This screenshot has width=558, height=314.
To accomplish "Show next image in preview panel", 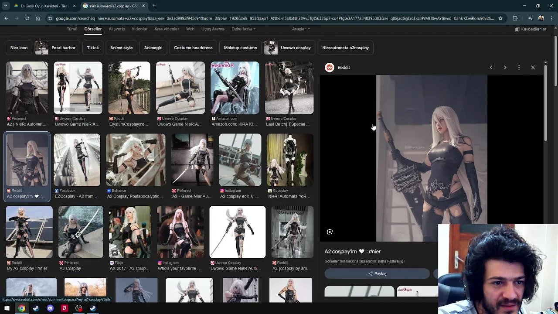I will [x=505, y=68].
